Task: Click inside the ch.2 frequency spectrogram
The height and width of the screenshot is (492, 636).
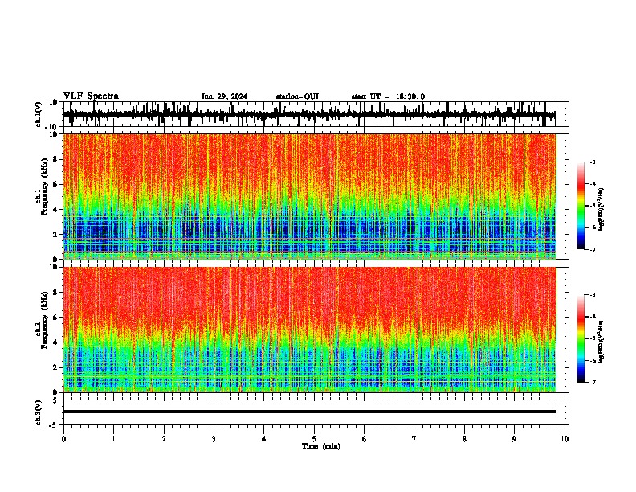Action: [x=310, y=330]
